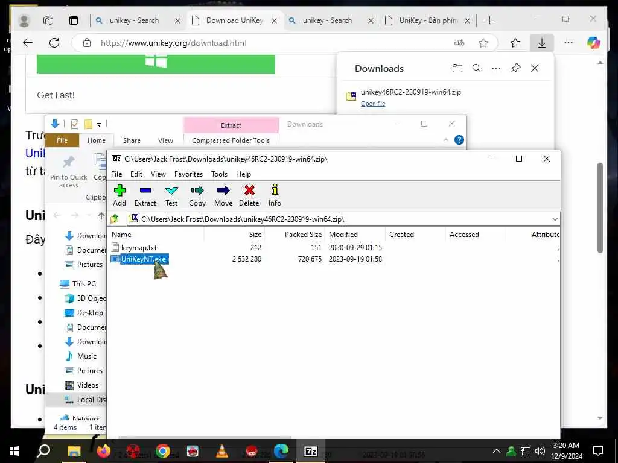618x463 pixels.
Task: Sort by the Accessed column header
Action: pos(476,235)
